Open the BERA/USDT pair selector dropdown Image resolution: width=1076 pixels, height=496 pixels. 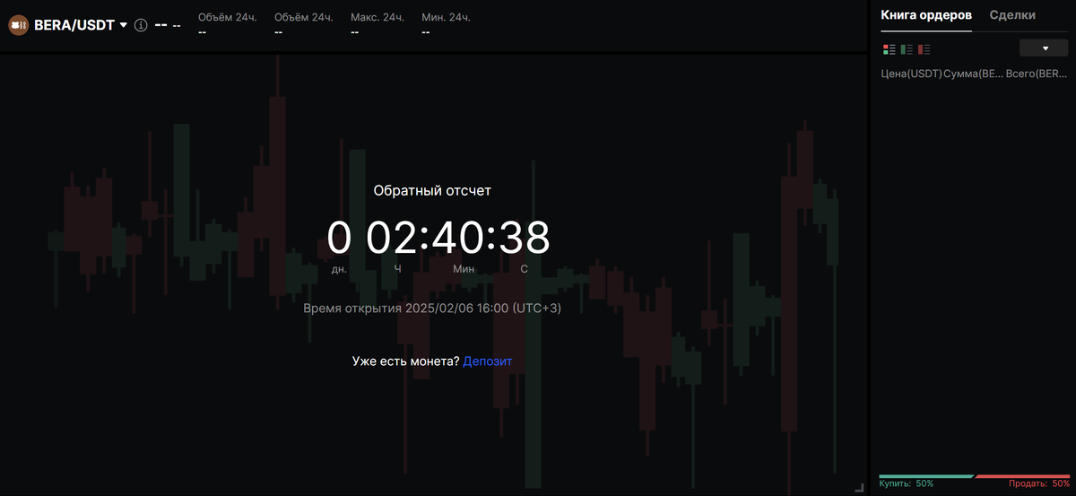pos(124,25)
